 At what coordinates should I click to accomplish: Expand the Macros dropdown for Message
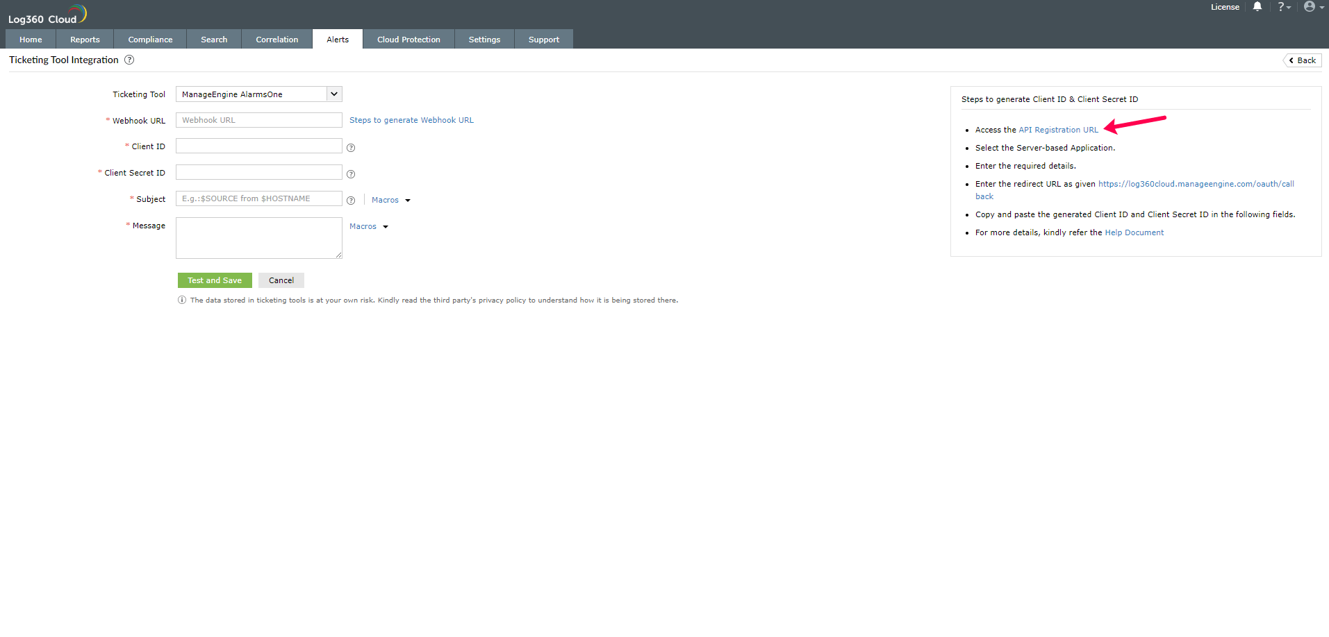click(369, 226)
